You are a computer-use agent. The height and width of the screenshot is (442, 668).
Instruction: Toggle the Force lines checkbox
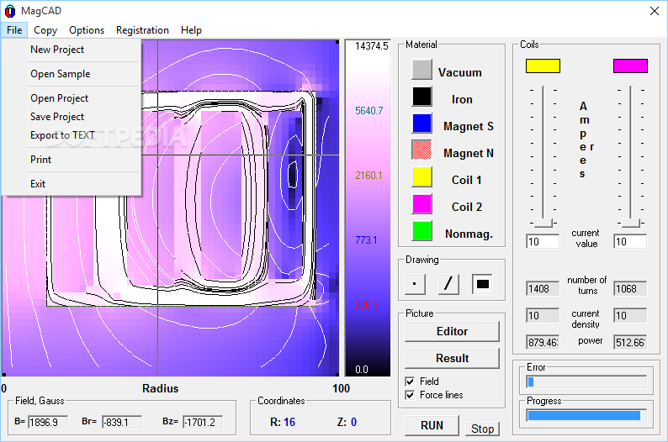[410, 395]
